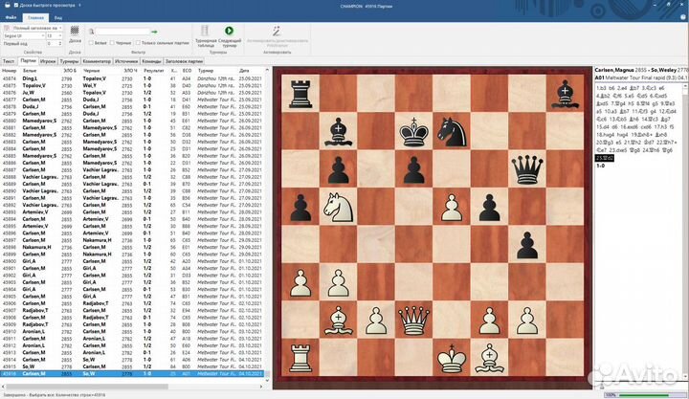Viewport: 689px width, 399px height.
Task: Enable the Черные filter checkbox
Action: pyautogui.click(x=113, y=43)
